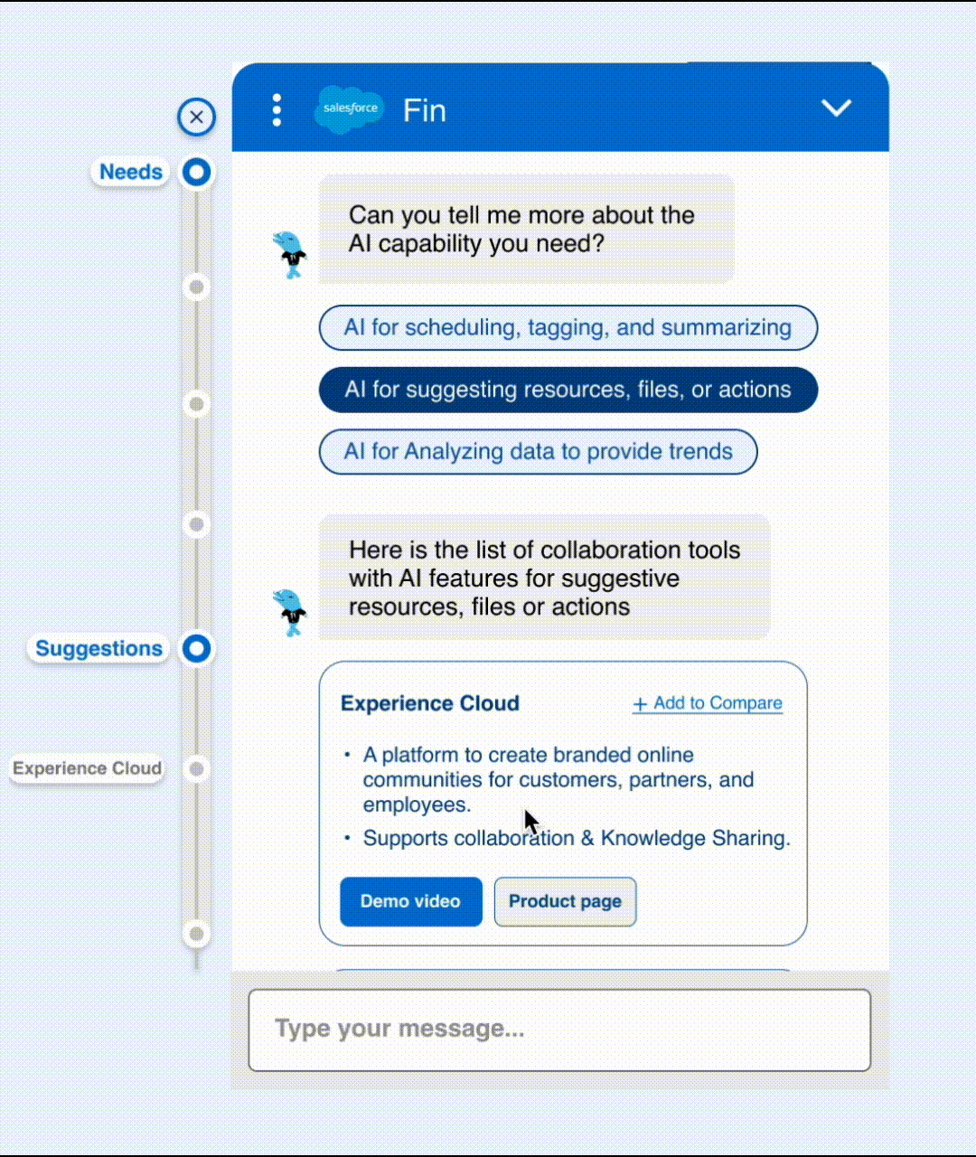
Task: Select the Experience Cloud timeline dot
Action: coord(196,768)
